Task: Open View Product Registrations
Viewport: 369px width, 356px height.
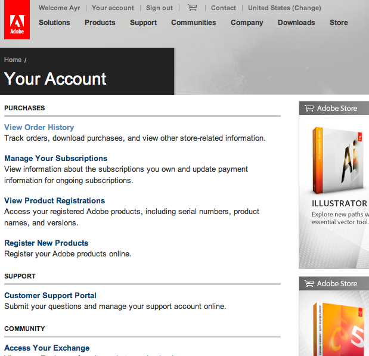Action: click(x=55, y=200)
